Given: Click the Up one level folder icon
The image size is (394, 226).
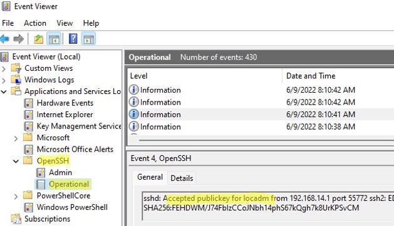Looking at the screenshot, I should pos(38,39).
